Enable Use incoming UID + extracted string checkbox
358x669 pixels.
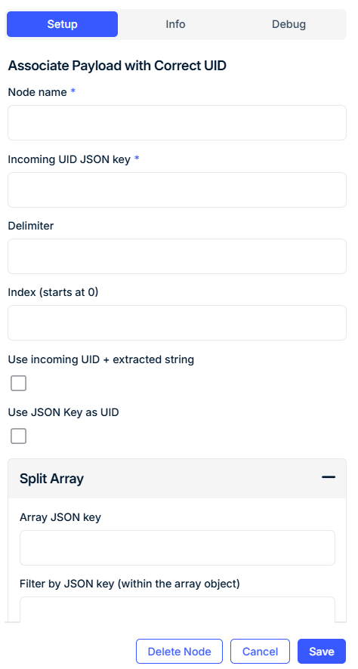(x=18, y=383)
